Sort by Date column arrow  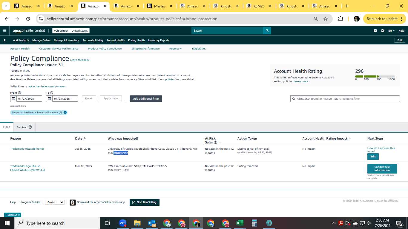click(x=85, y=138)
